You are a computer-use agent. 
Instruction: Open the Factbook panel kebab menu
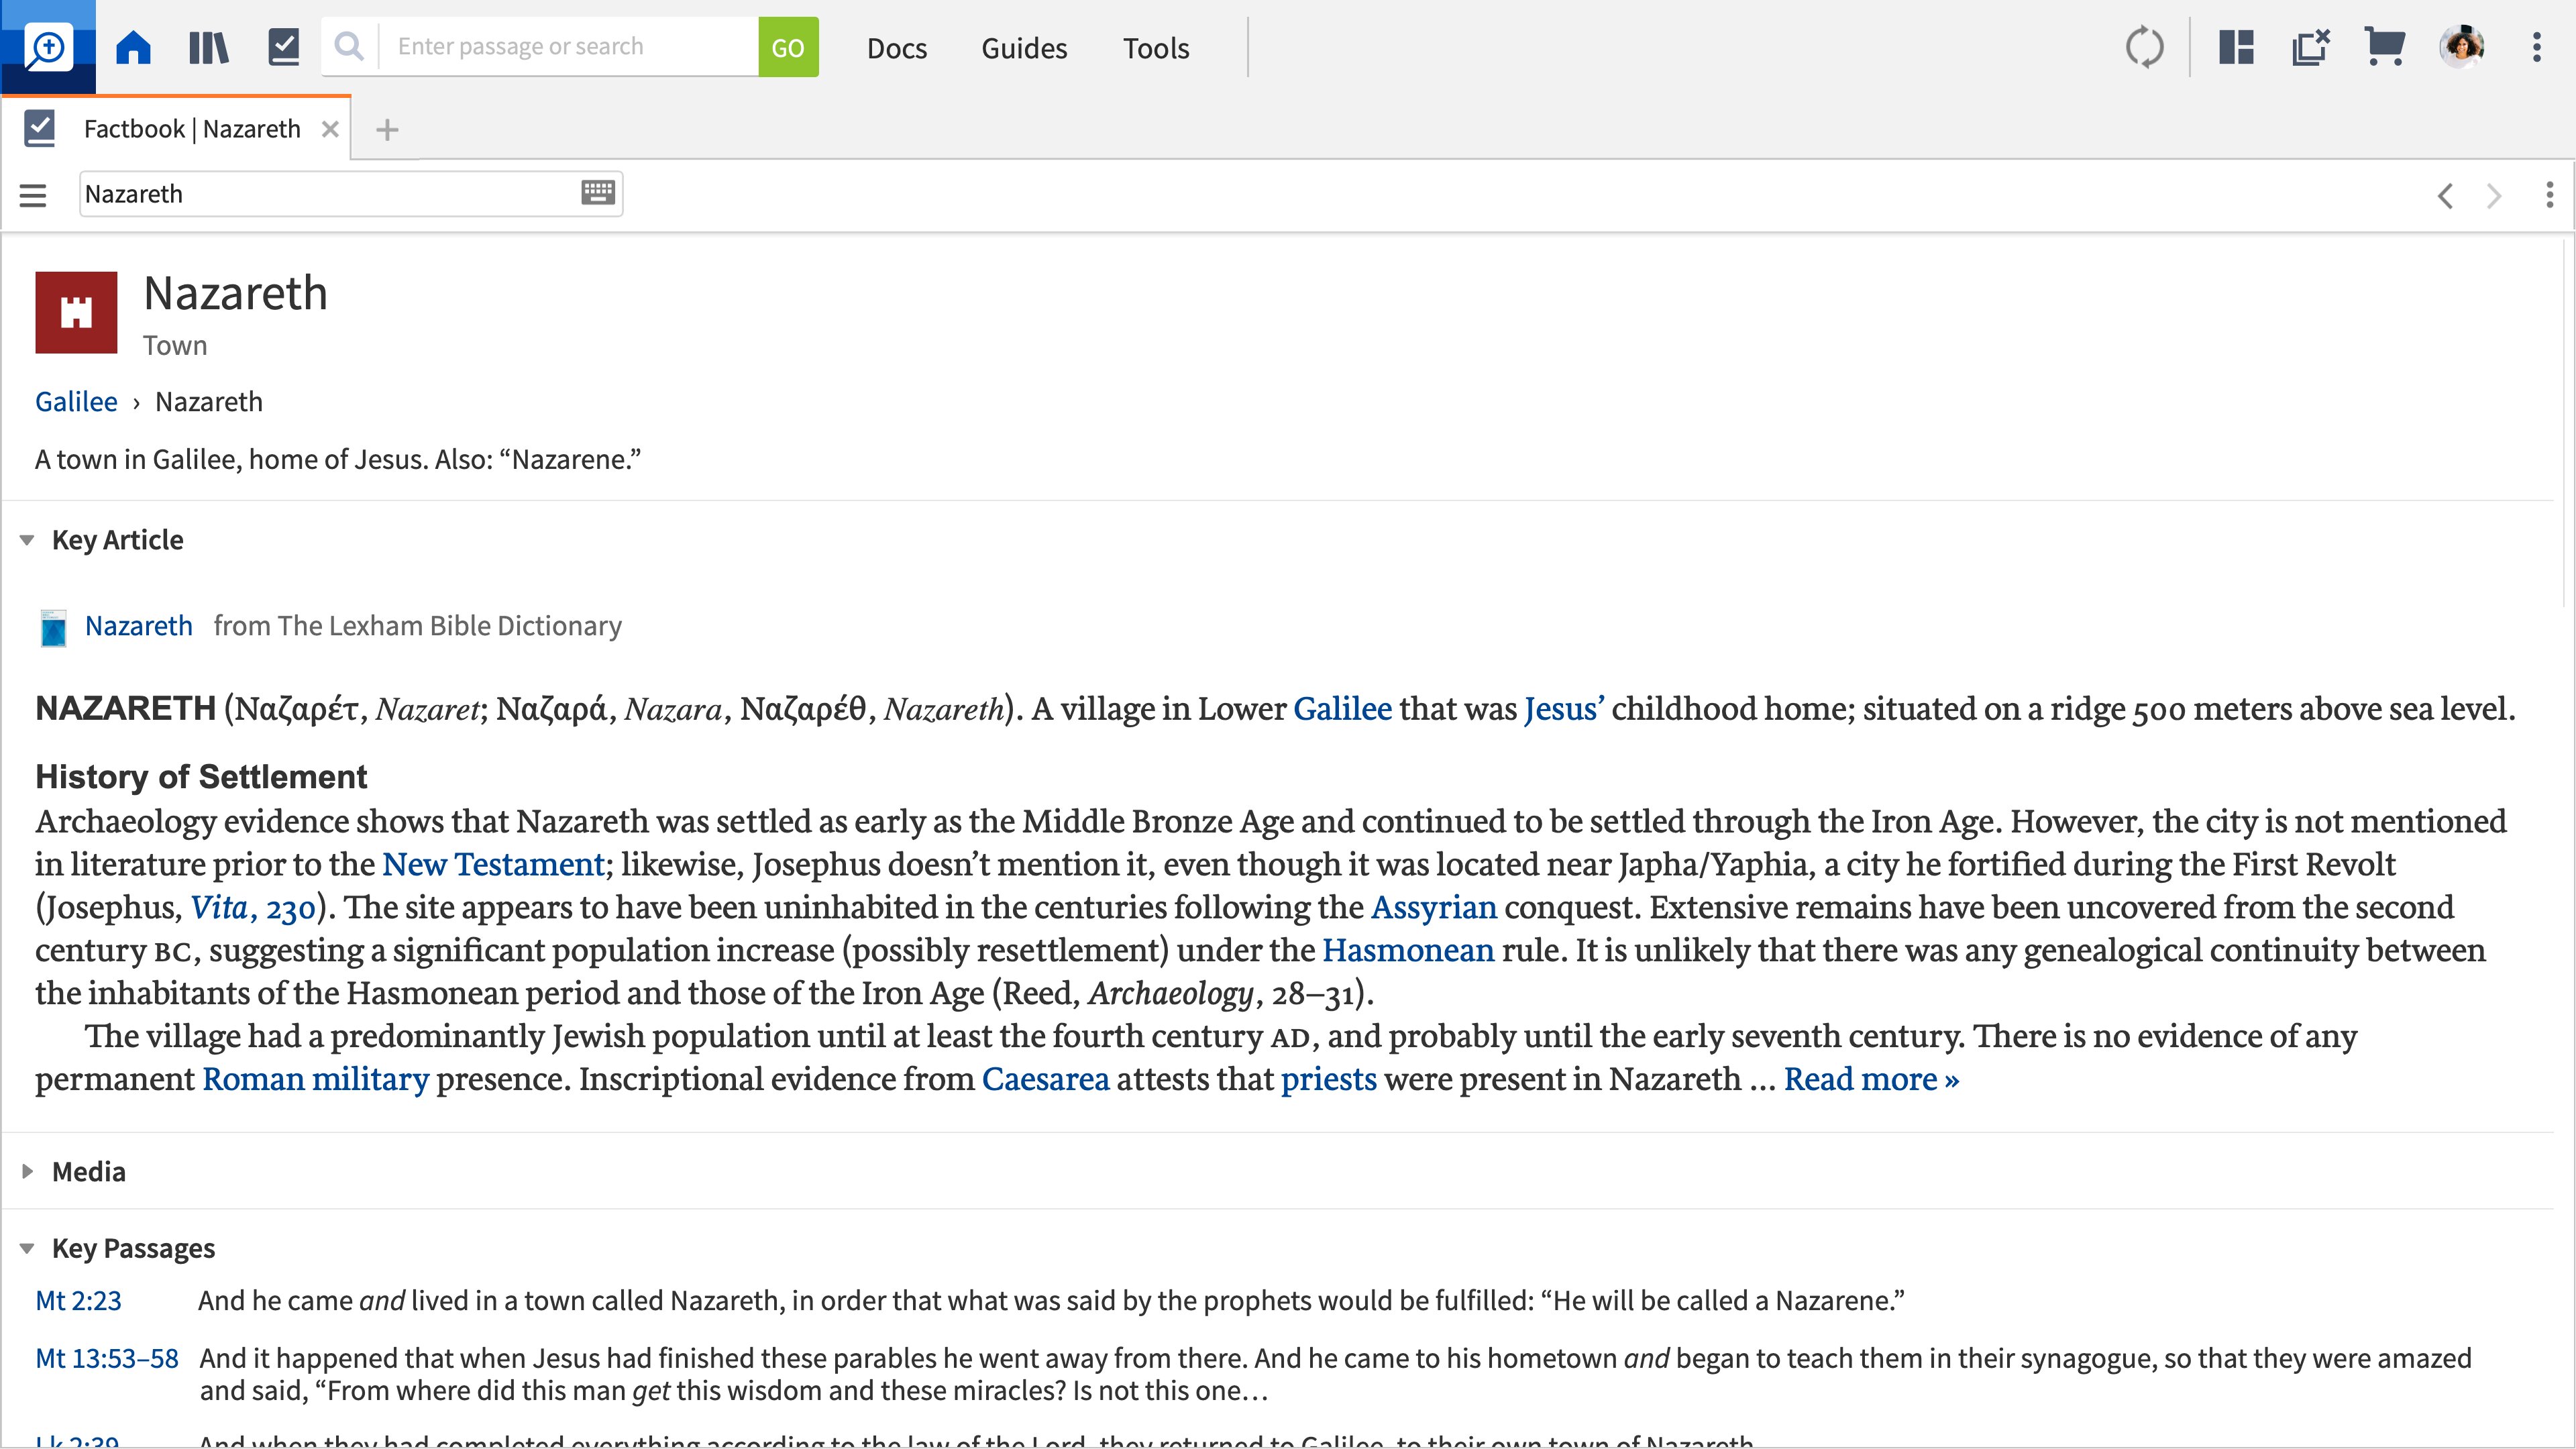[2550, 195]
